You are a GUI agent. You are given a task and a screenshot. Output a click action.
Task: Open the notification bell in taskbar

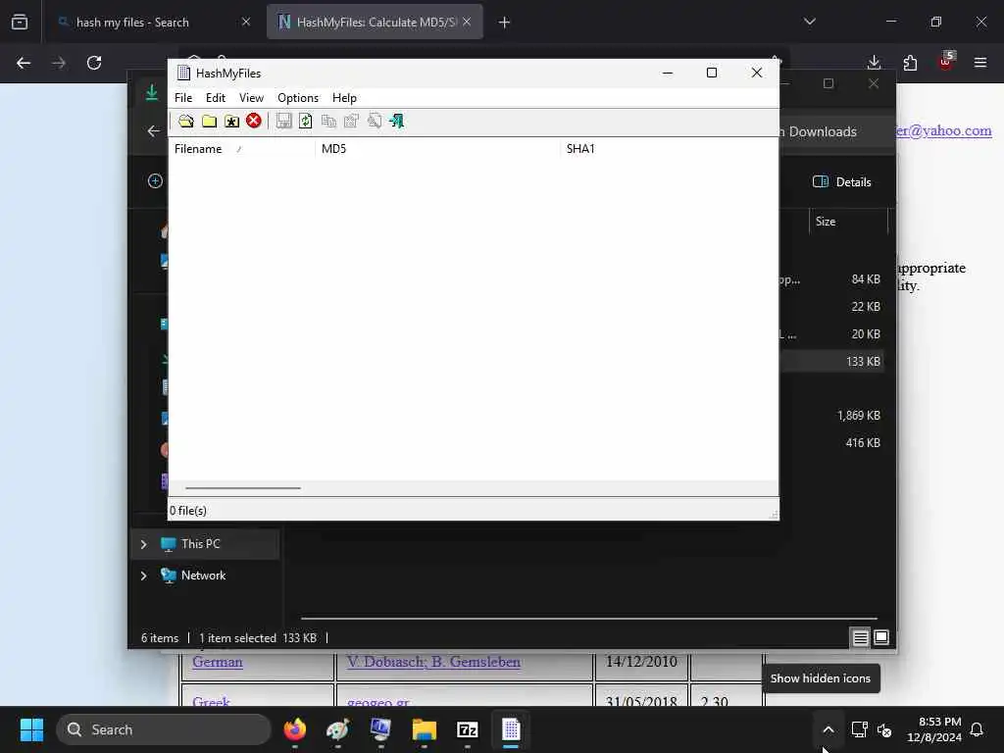(977, 729)
